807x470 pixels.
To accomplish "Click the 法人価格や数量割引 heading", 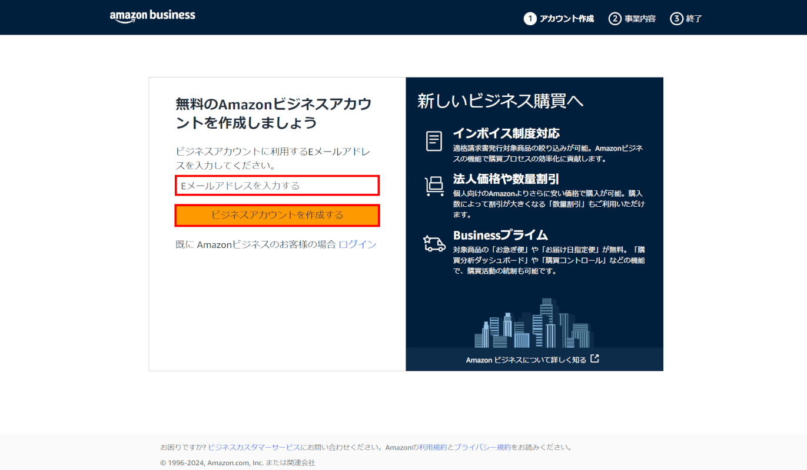I will click(506, 179).
